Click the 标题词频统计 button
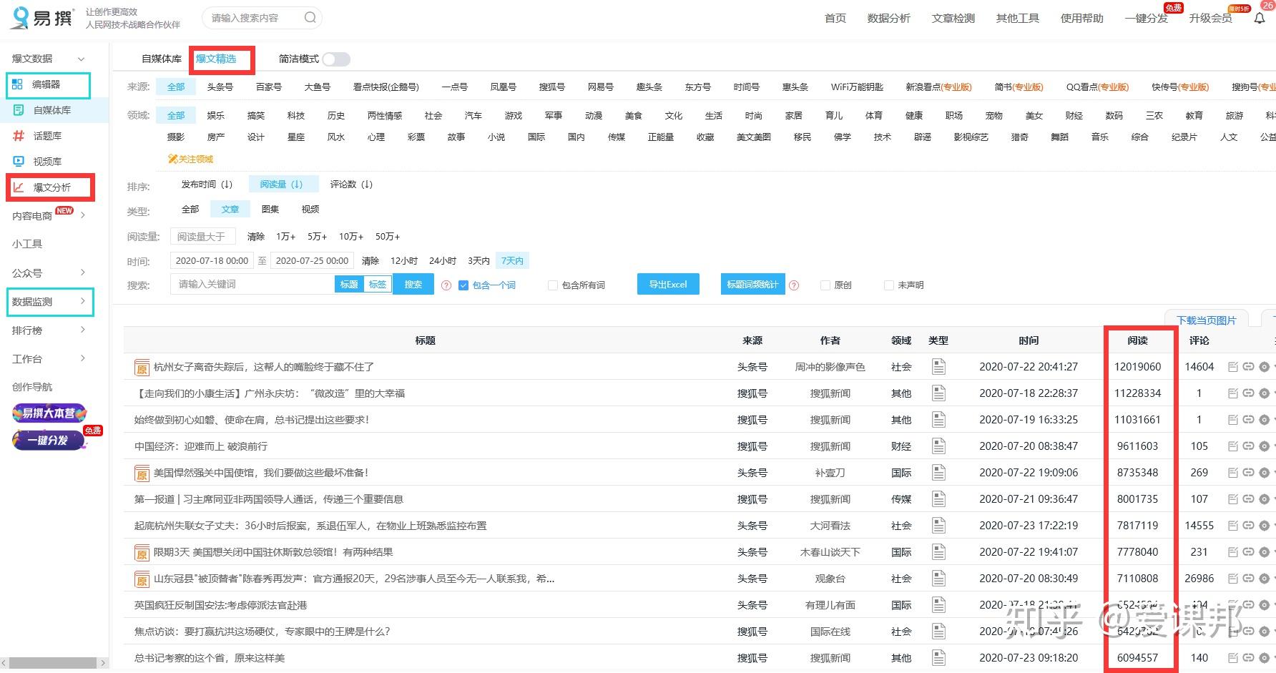This screenshot has height=673, width=1276. click(x=752, y=285)
